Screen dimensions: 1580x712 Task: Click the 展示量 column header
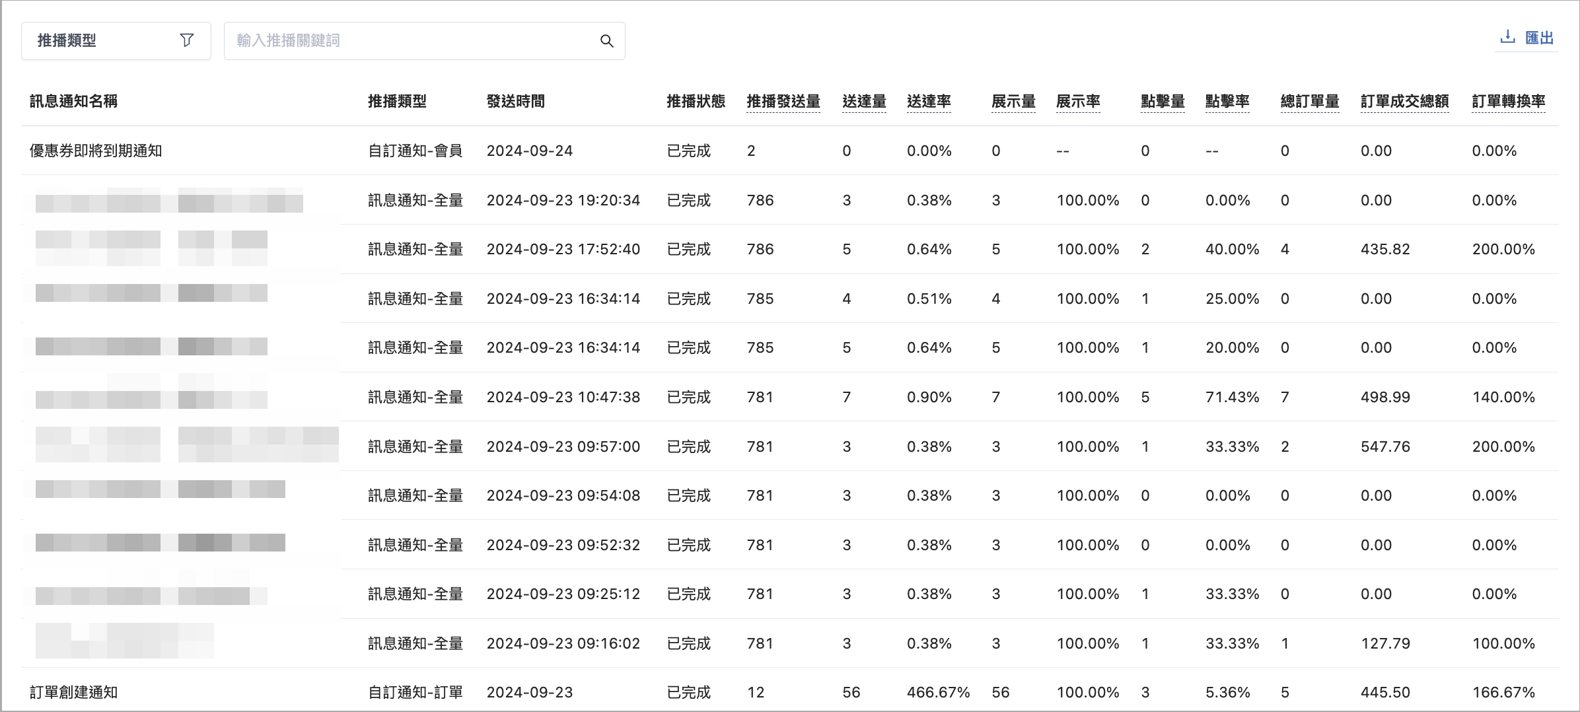[1013, 101]
